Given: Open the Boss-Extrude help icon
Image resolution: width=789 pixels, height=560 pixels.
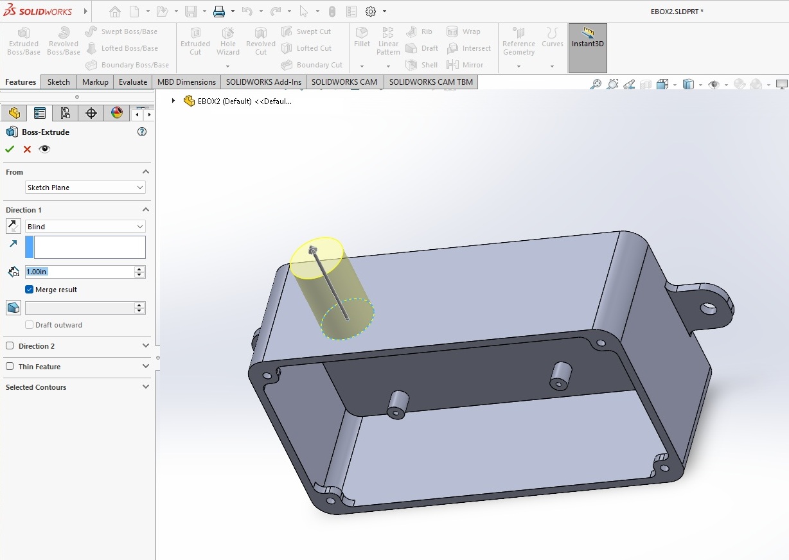Looking at the screenshot, I should [142, 132].
